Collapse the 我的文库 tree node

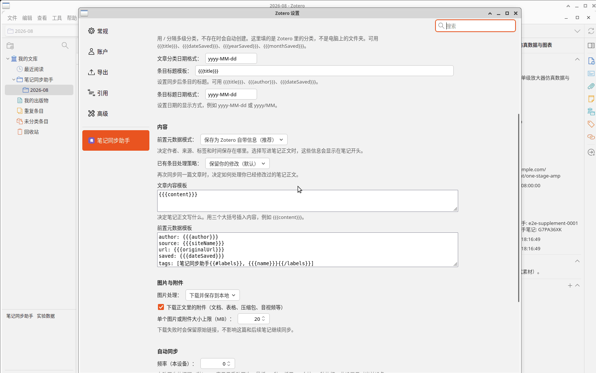point(8,59)
